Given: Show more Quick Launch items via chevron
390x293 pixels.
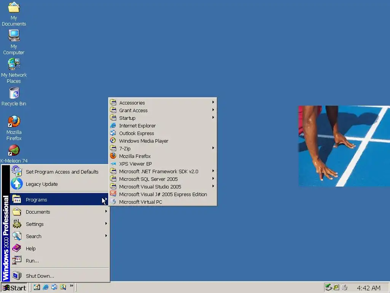Looking at the screenshot, I should [71, 285].
